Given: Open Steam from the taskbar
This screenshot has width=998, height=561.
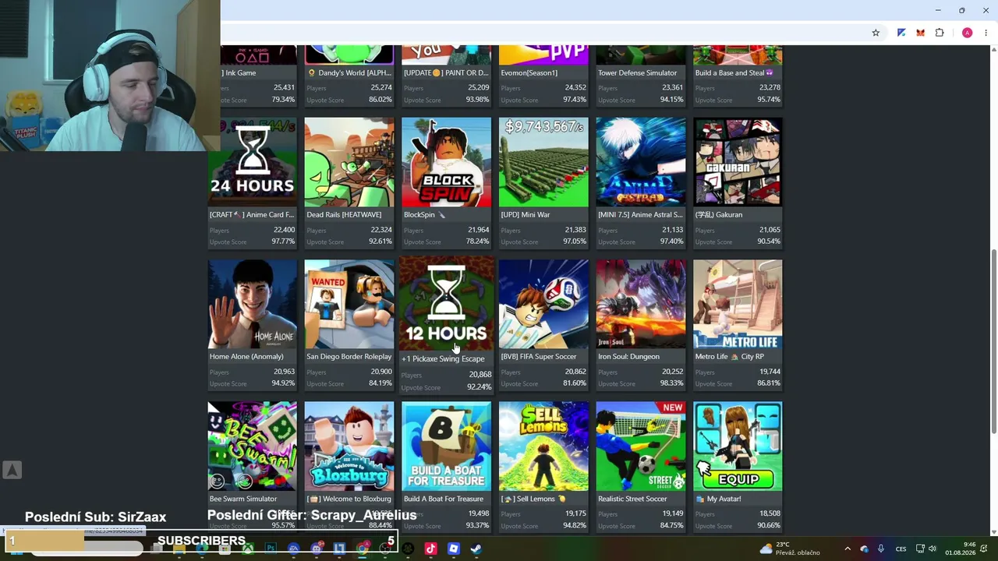Looking at the screenshot, I should point(476,549).
